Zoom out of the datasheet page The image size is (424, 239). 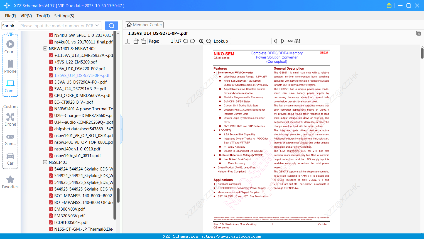[208, 41]
